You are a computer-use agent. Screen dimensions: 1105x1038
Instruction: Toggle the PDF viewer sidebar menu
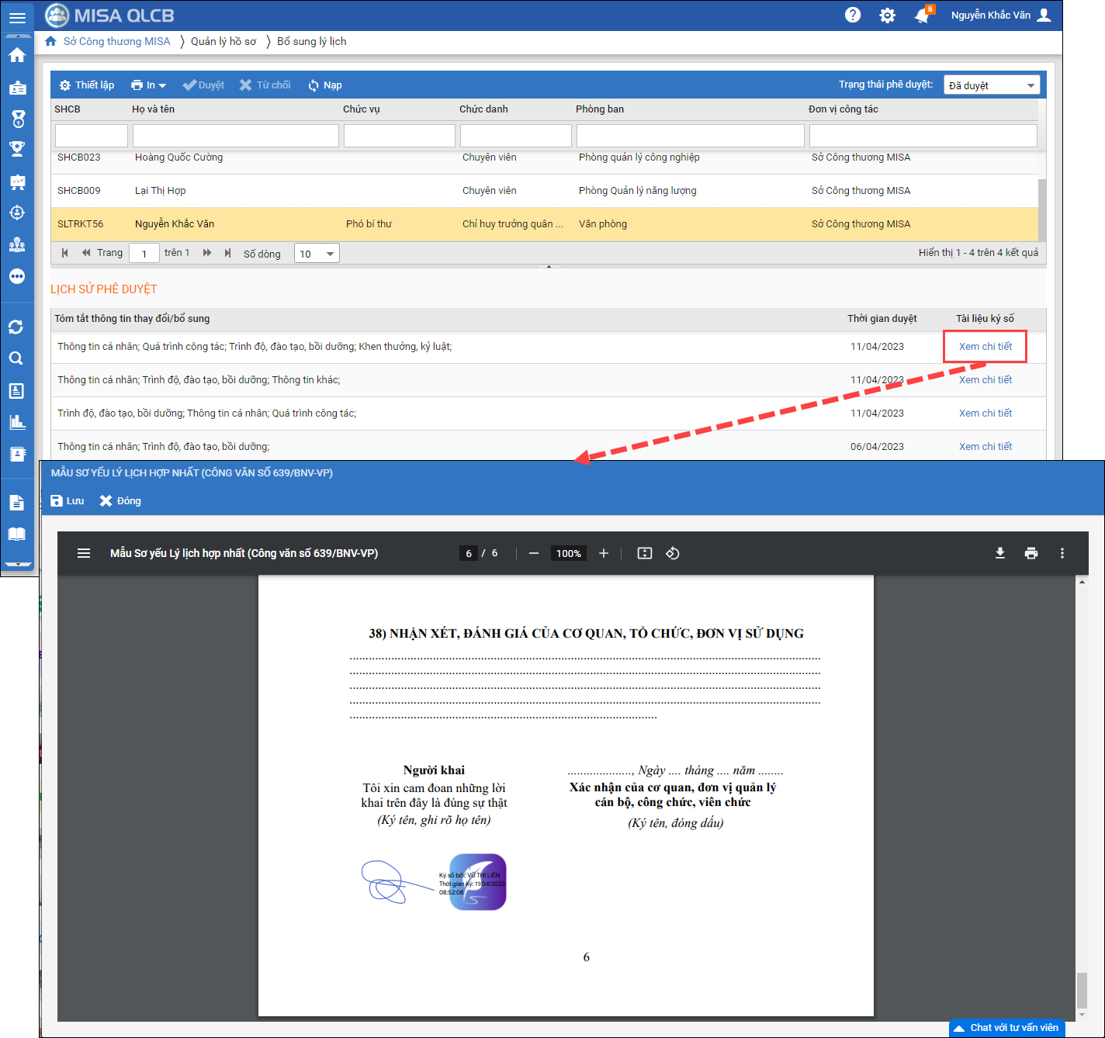pyautogui.click(x=84, y=553)
